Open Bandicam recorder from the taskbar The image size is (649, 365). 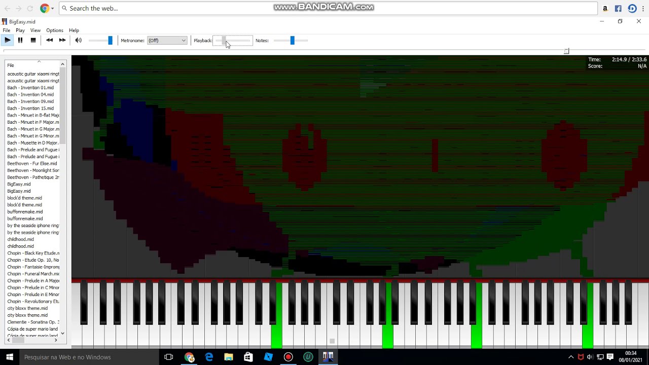click(x=288, y=357)
